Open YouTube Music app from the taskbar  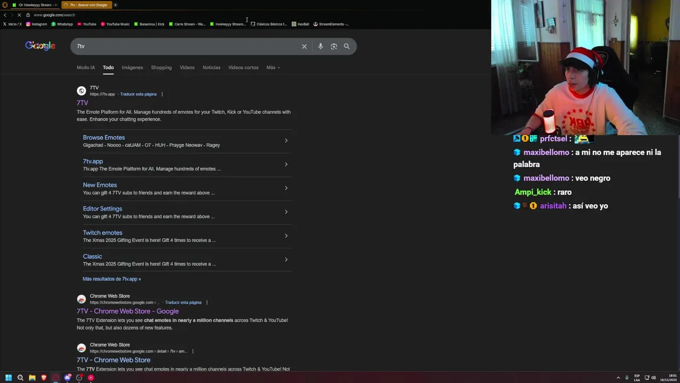(91, 378)
